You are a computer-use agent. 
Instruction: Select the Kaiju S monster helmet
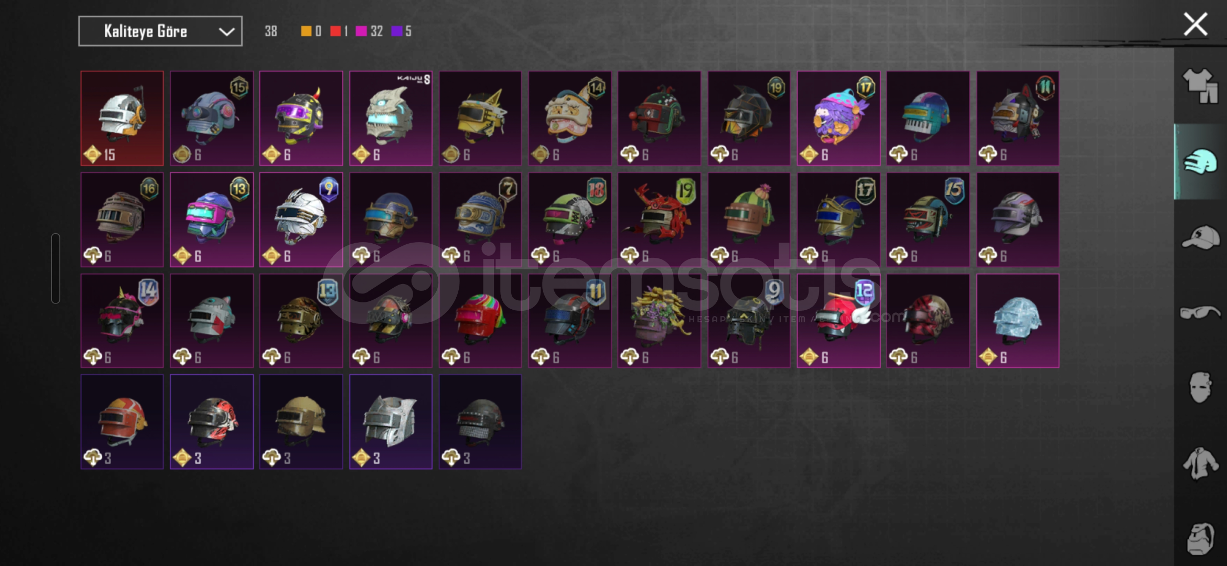point(391,118)
